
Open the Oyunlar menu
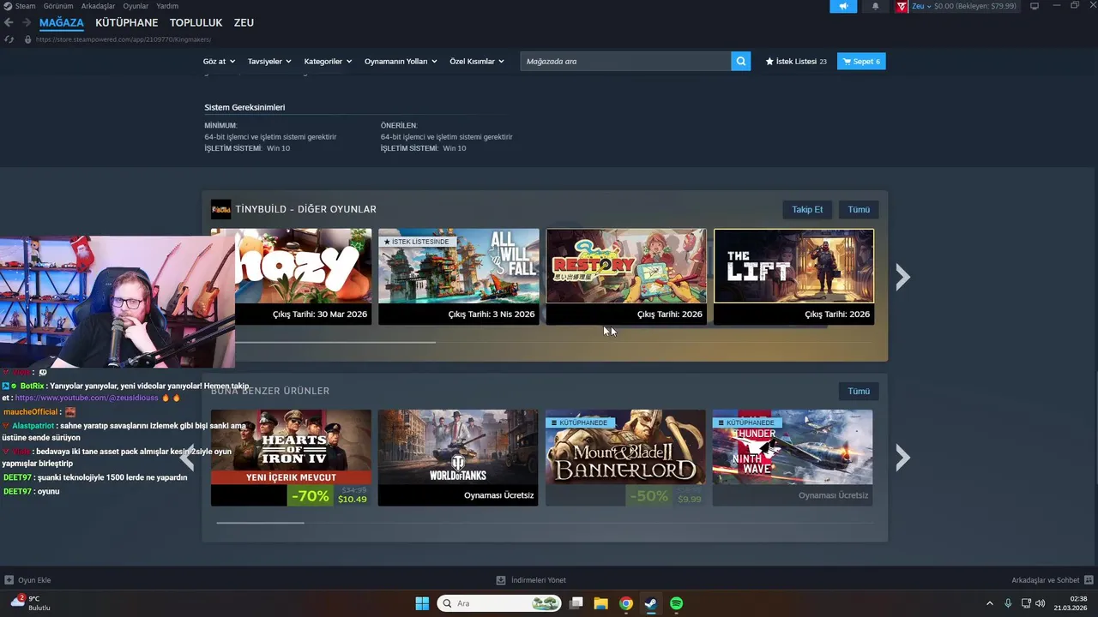tap(136, 6)
